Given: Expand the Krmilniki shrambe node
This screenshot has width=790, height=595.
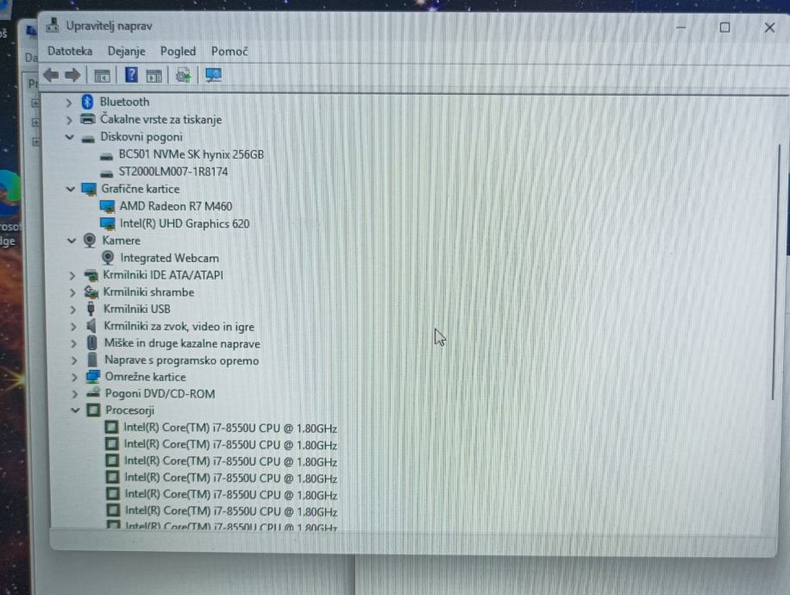Looking at the screenshot, I should pos(72,292).
